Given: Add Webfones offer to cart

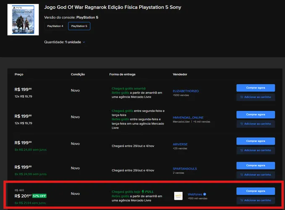Looking at the screenshot, I should 256,200.
